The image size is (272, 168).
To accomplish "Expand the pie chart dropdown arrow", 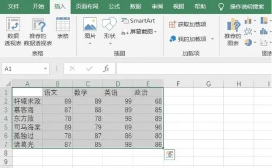I will point(255,42).
